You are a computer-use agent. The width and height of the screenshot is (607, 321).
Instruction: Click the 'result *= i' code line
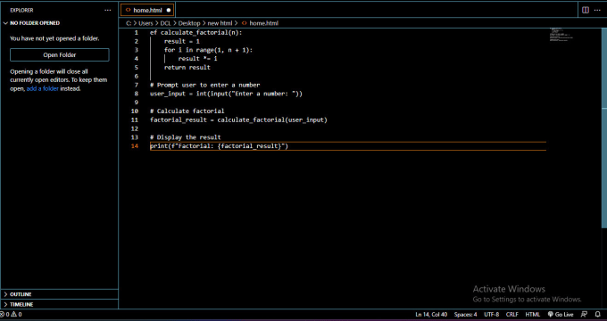[197, 59]
